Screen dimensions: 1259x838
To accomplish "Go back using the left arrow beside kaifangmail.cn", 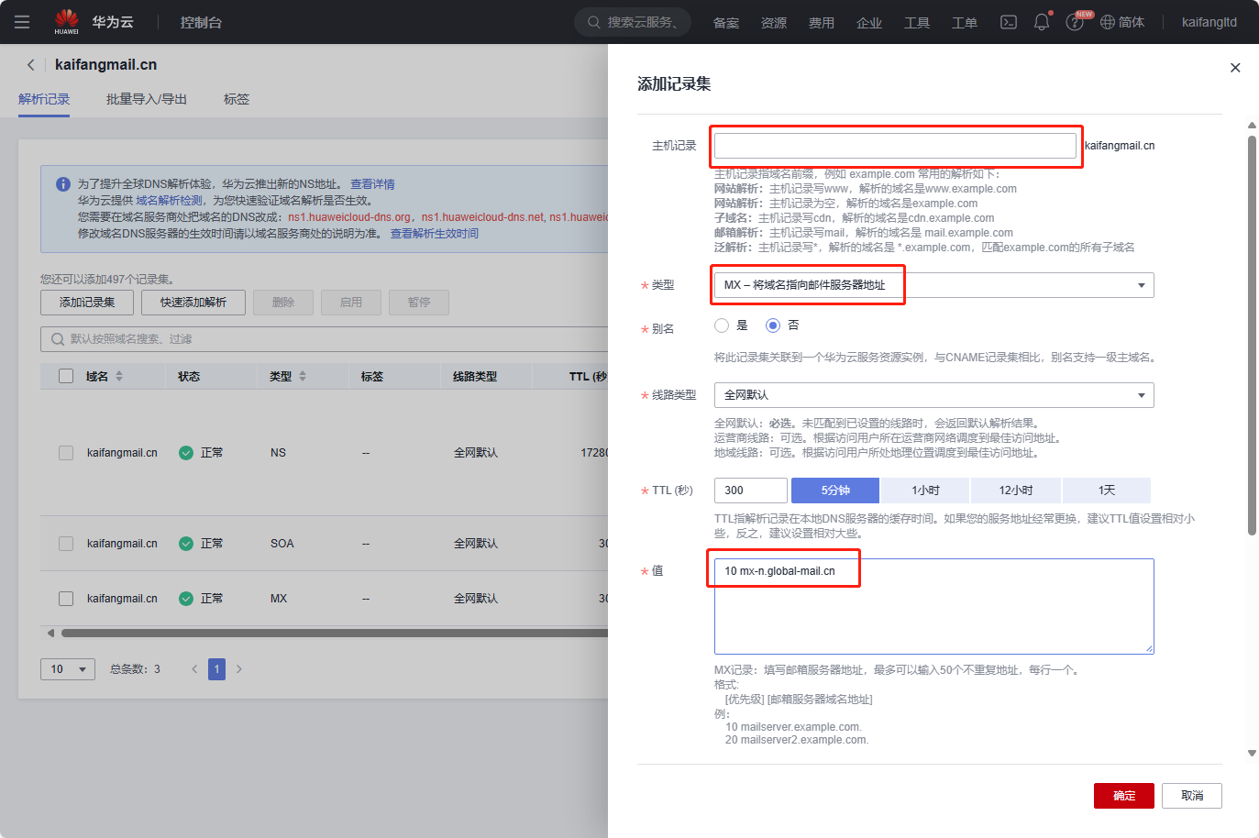I will 31,65.
